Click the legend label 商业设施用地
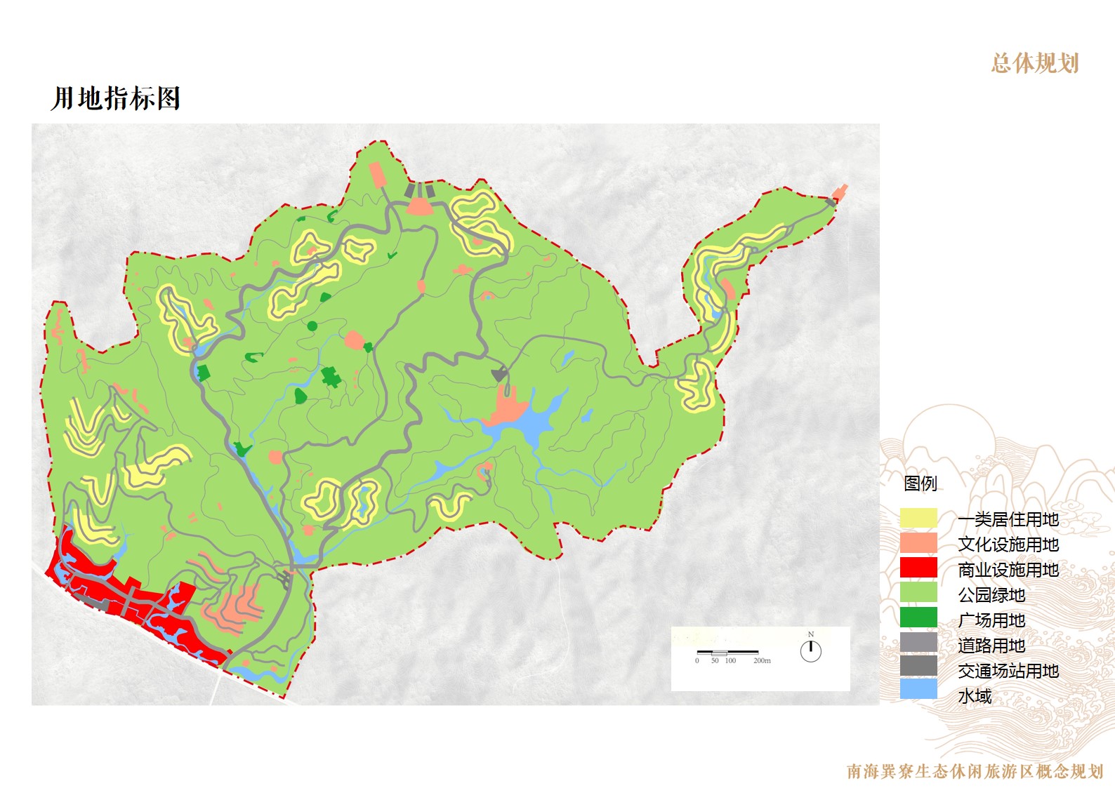Viewport: 1115px width, 788px height. [x=1008, y=570]
